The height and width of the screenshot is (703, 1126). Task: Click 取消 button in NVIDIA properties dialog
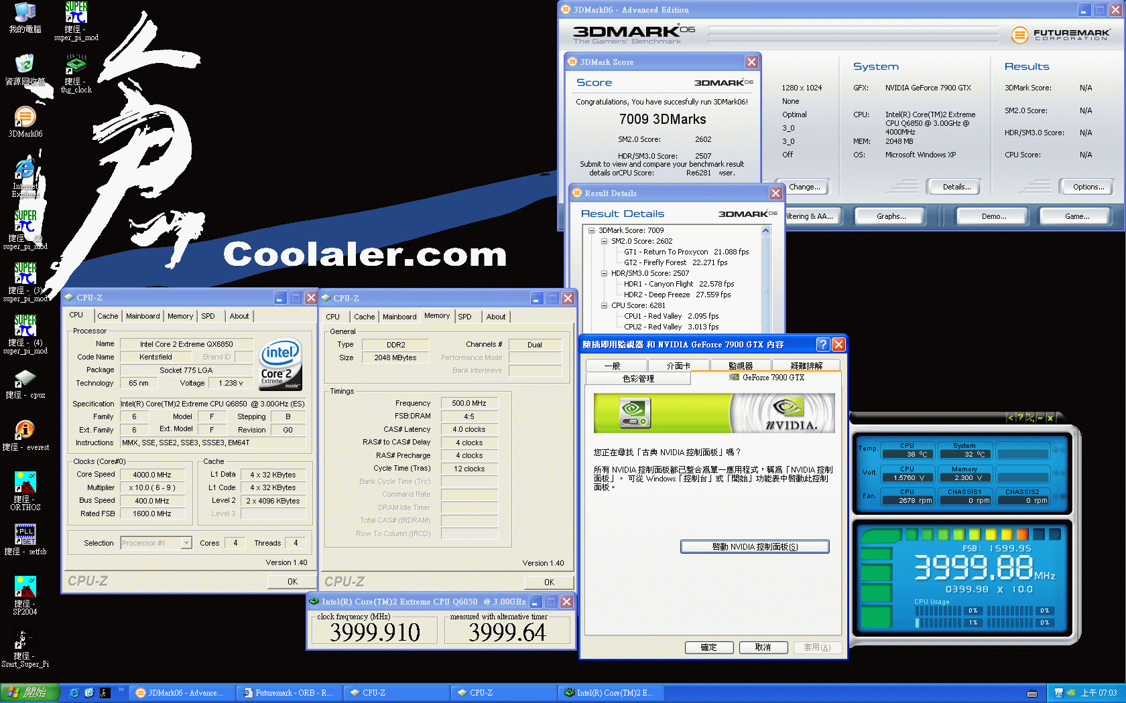763,647
